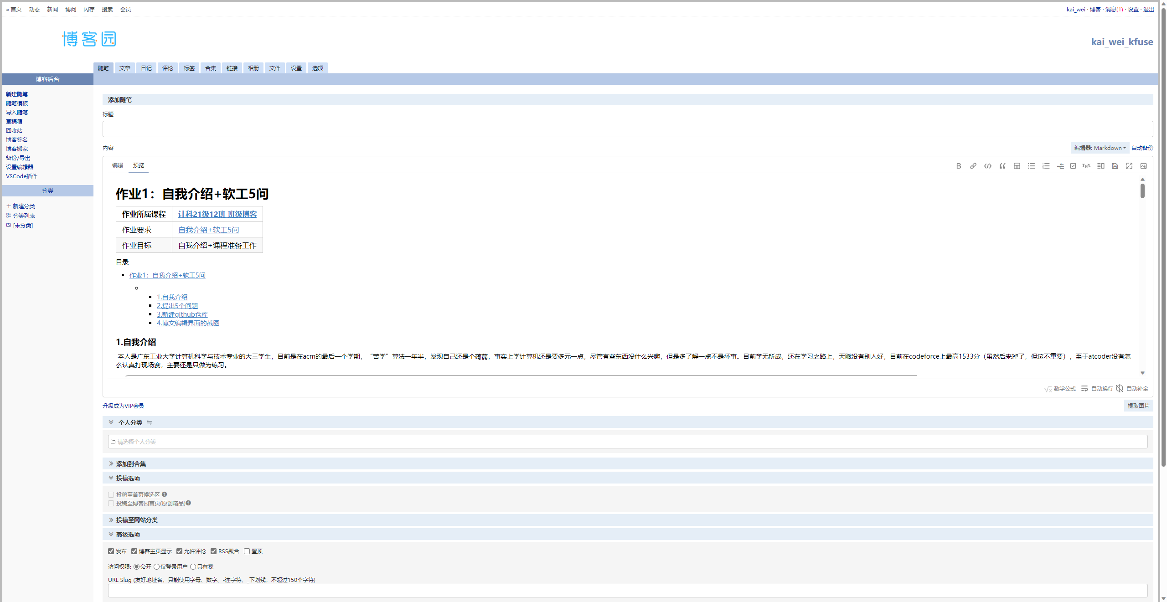Insert a table using the table icon
Screen dimensions: 1167x602
click(x=1017, y=166)
